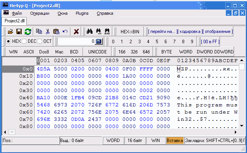Image resolution: width=247 pixels, height=153 pixels.
Task: Select ASCII encoding button
Action: [29, 52]
